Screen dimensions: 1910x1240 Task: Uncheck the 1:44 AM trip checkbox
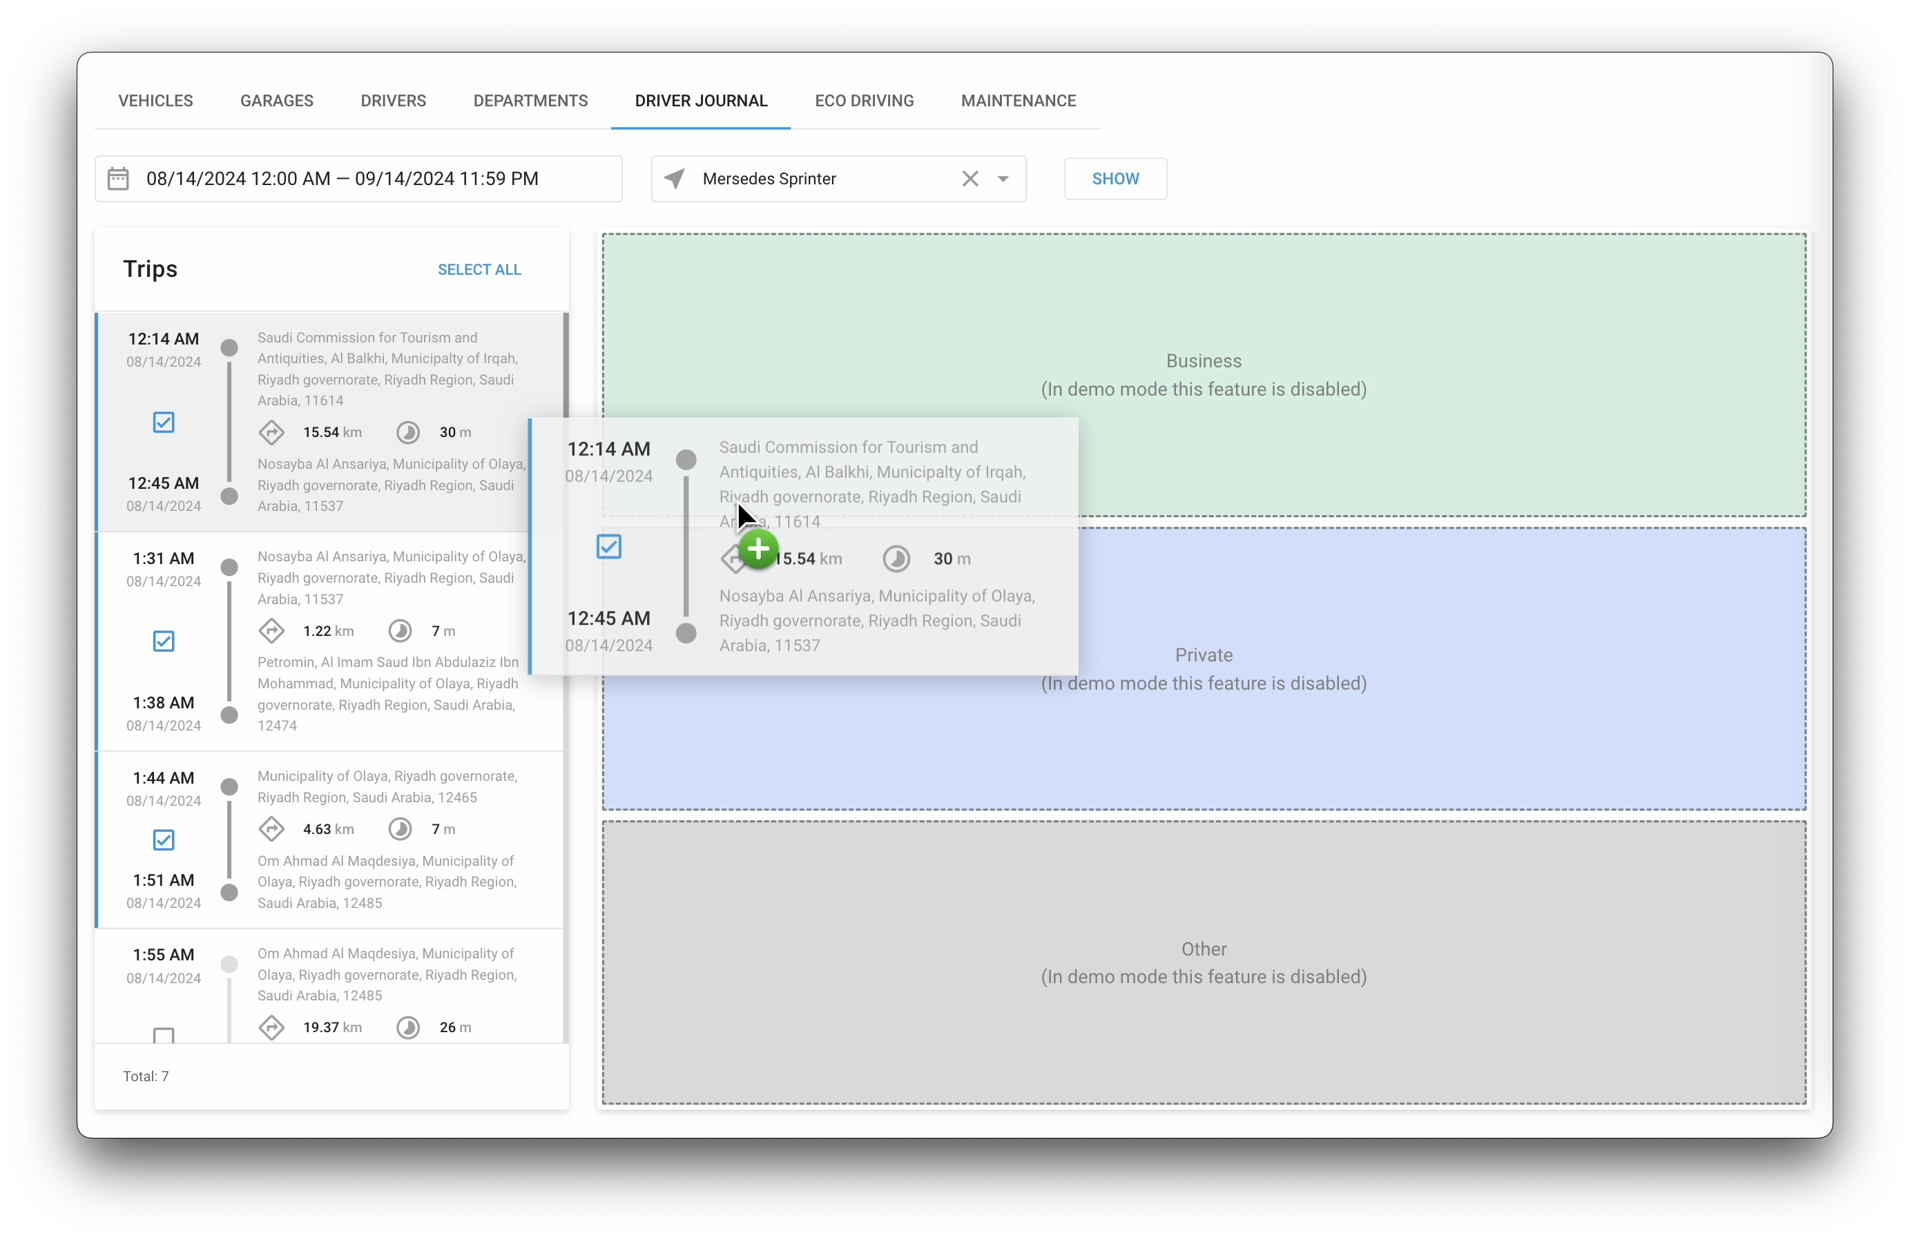click(164, 840)
